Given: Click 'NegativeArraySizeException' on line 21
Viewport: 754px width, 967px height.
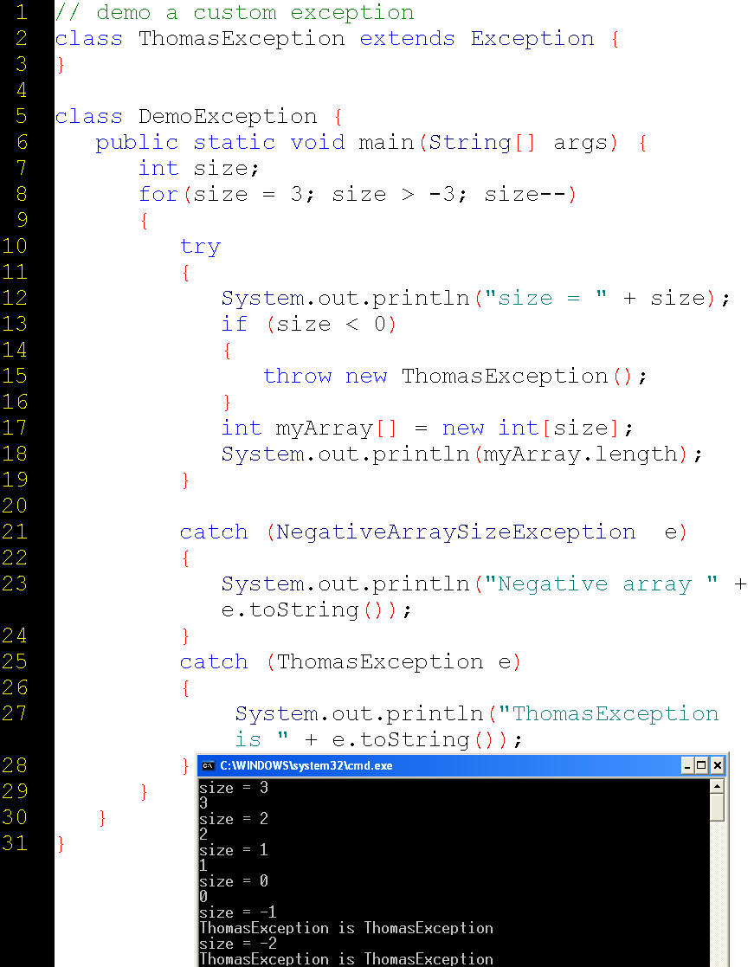Looking at the screenshot, I should tap(455, 532).
